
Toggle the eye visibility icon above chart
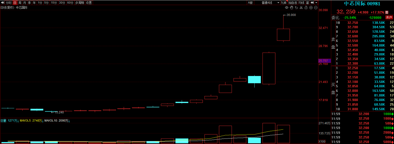click(x=286, y=8)
